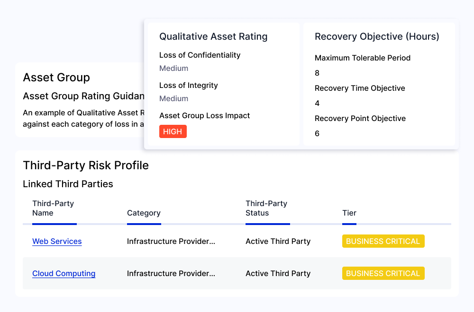Click BUSINESS CRITICAL badge in Web Services row

pyautogui.click(x=383, y=241)
